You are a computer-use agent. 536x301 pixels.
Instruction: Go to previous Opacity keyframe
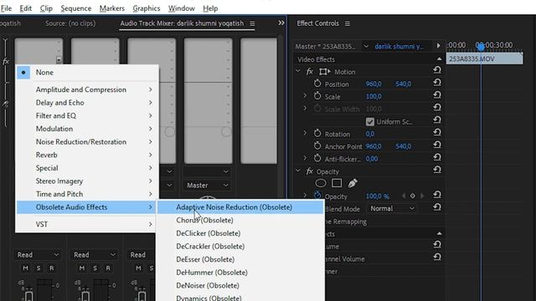pos(404,196)
